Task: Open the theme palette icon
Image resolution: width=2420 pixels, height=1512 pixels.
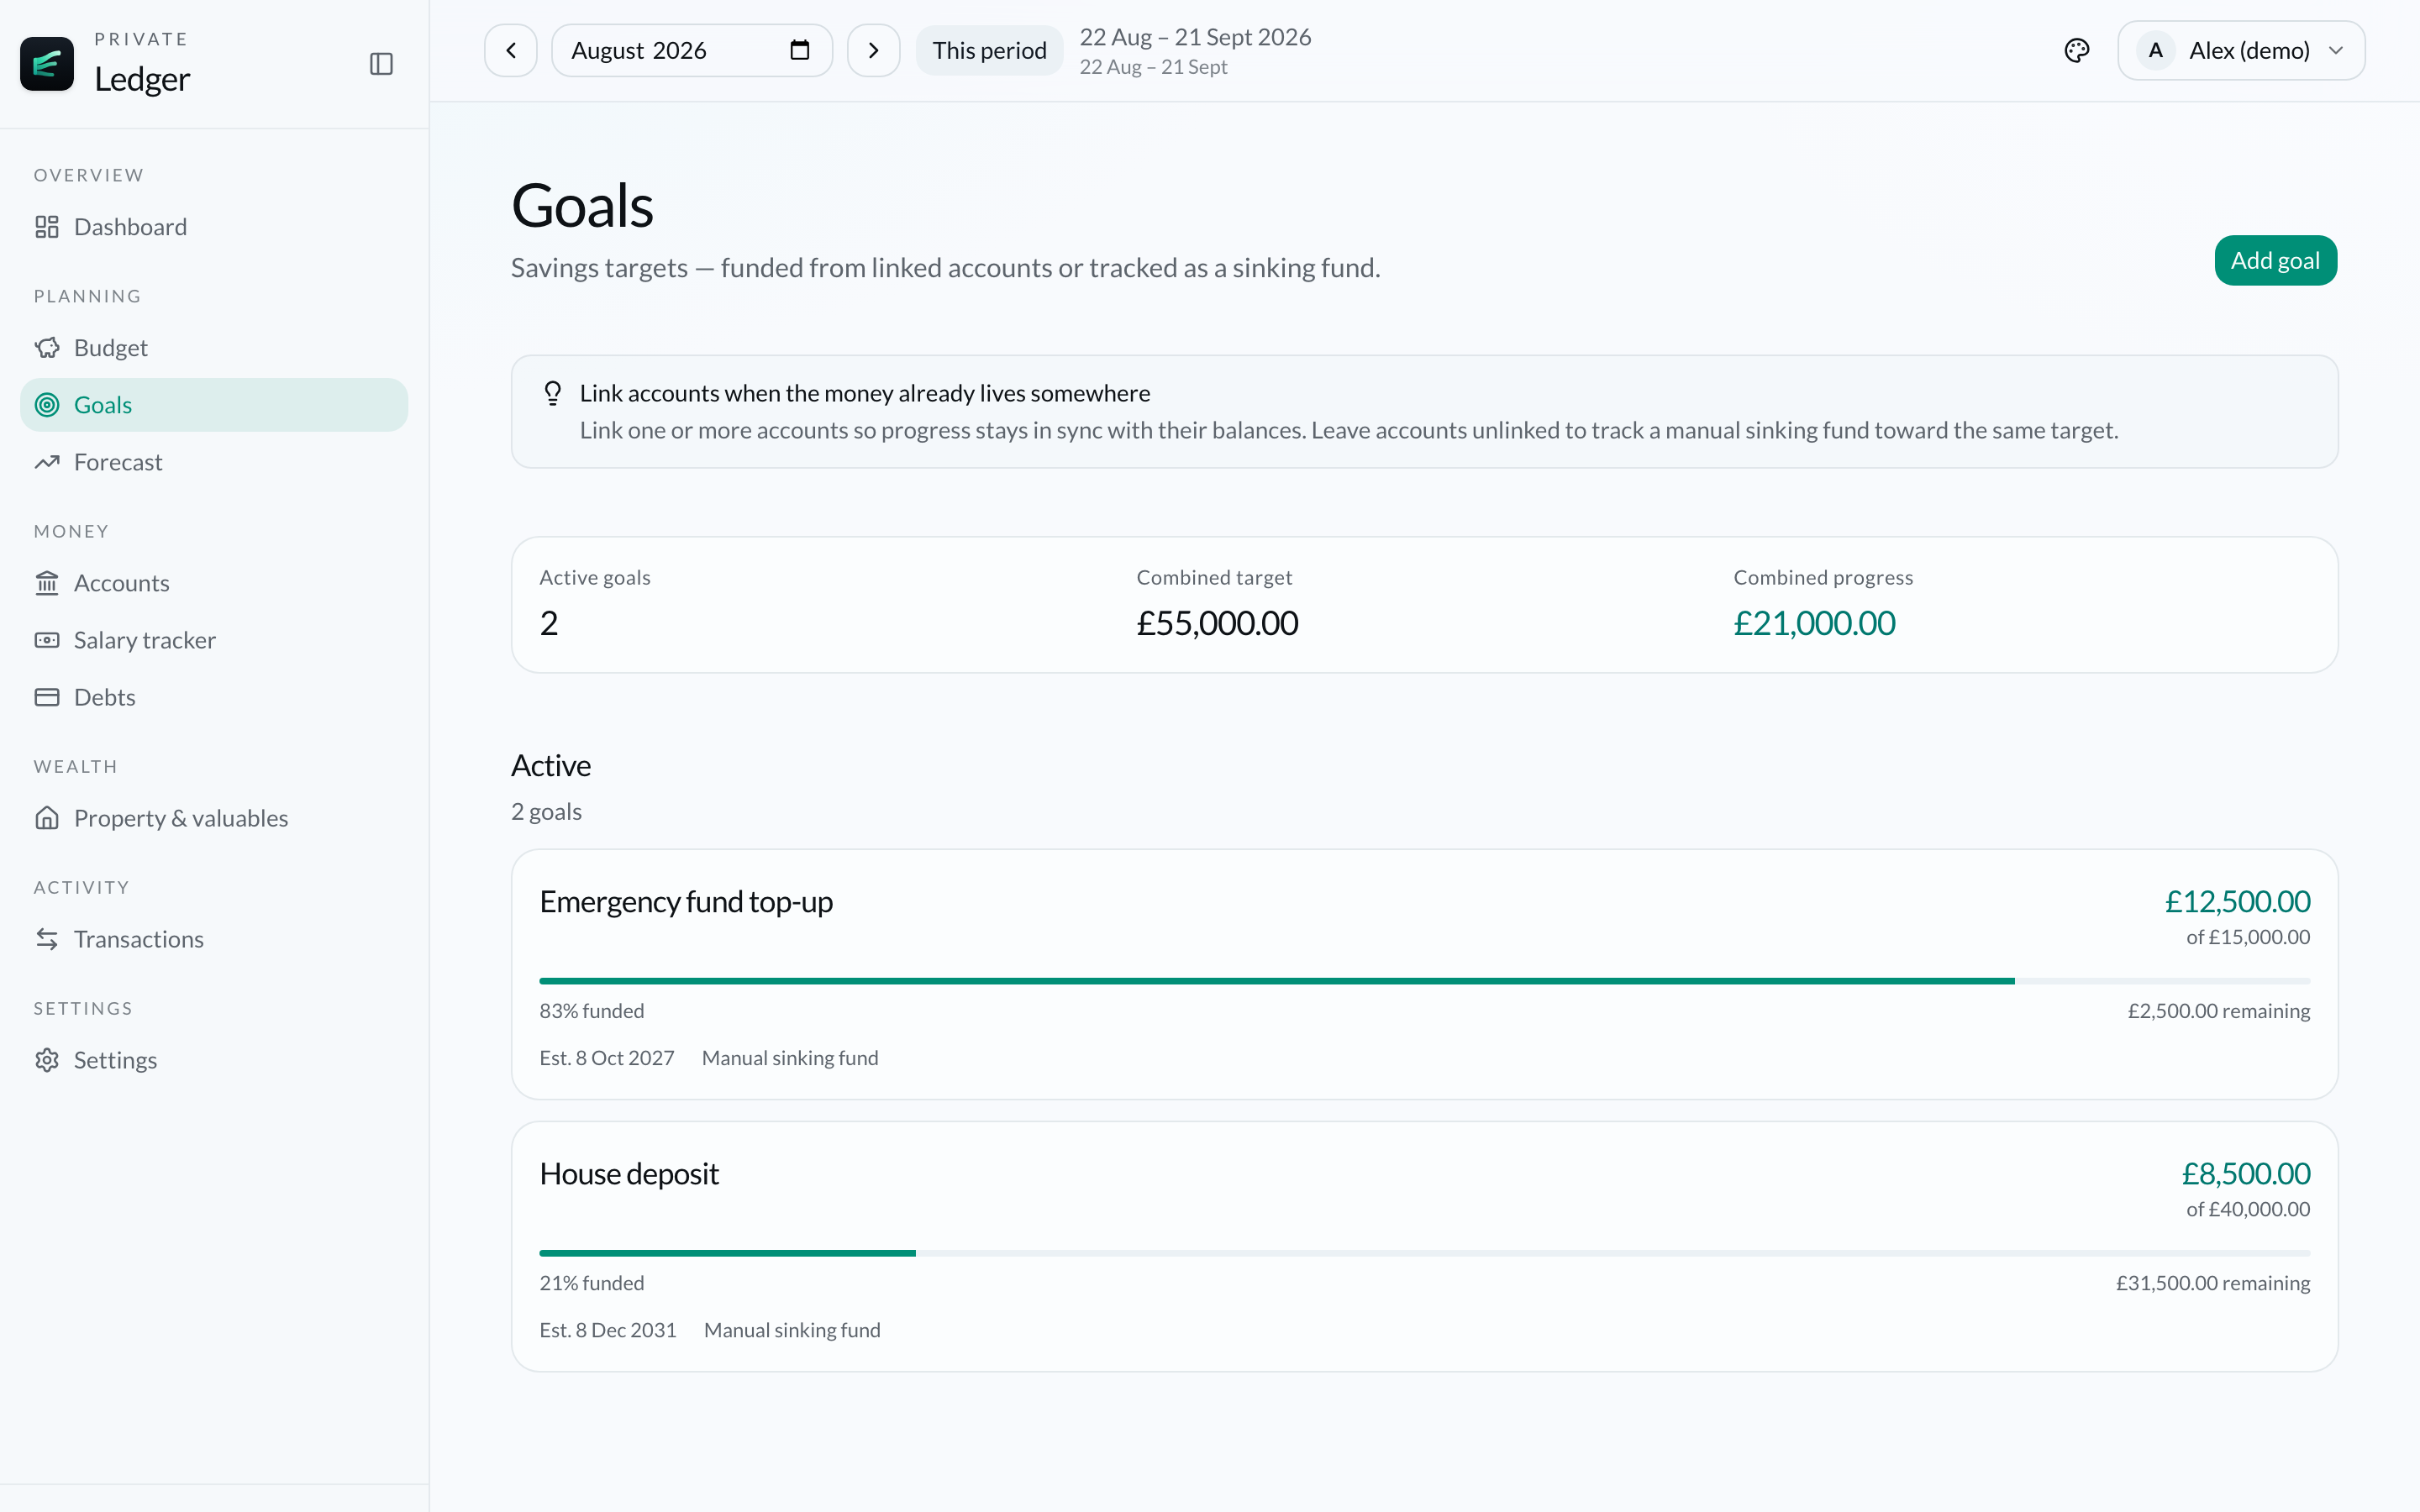Action: click(x=2077, y=50)
